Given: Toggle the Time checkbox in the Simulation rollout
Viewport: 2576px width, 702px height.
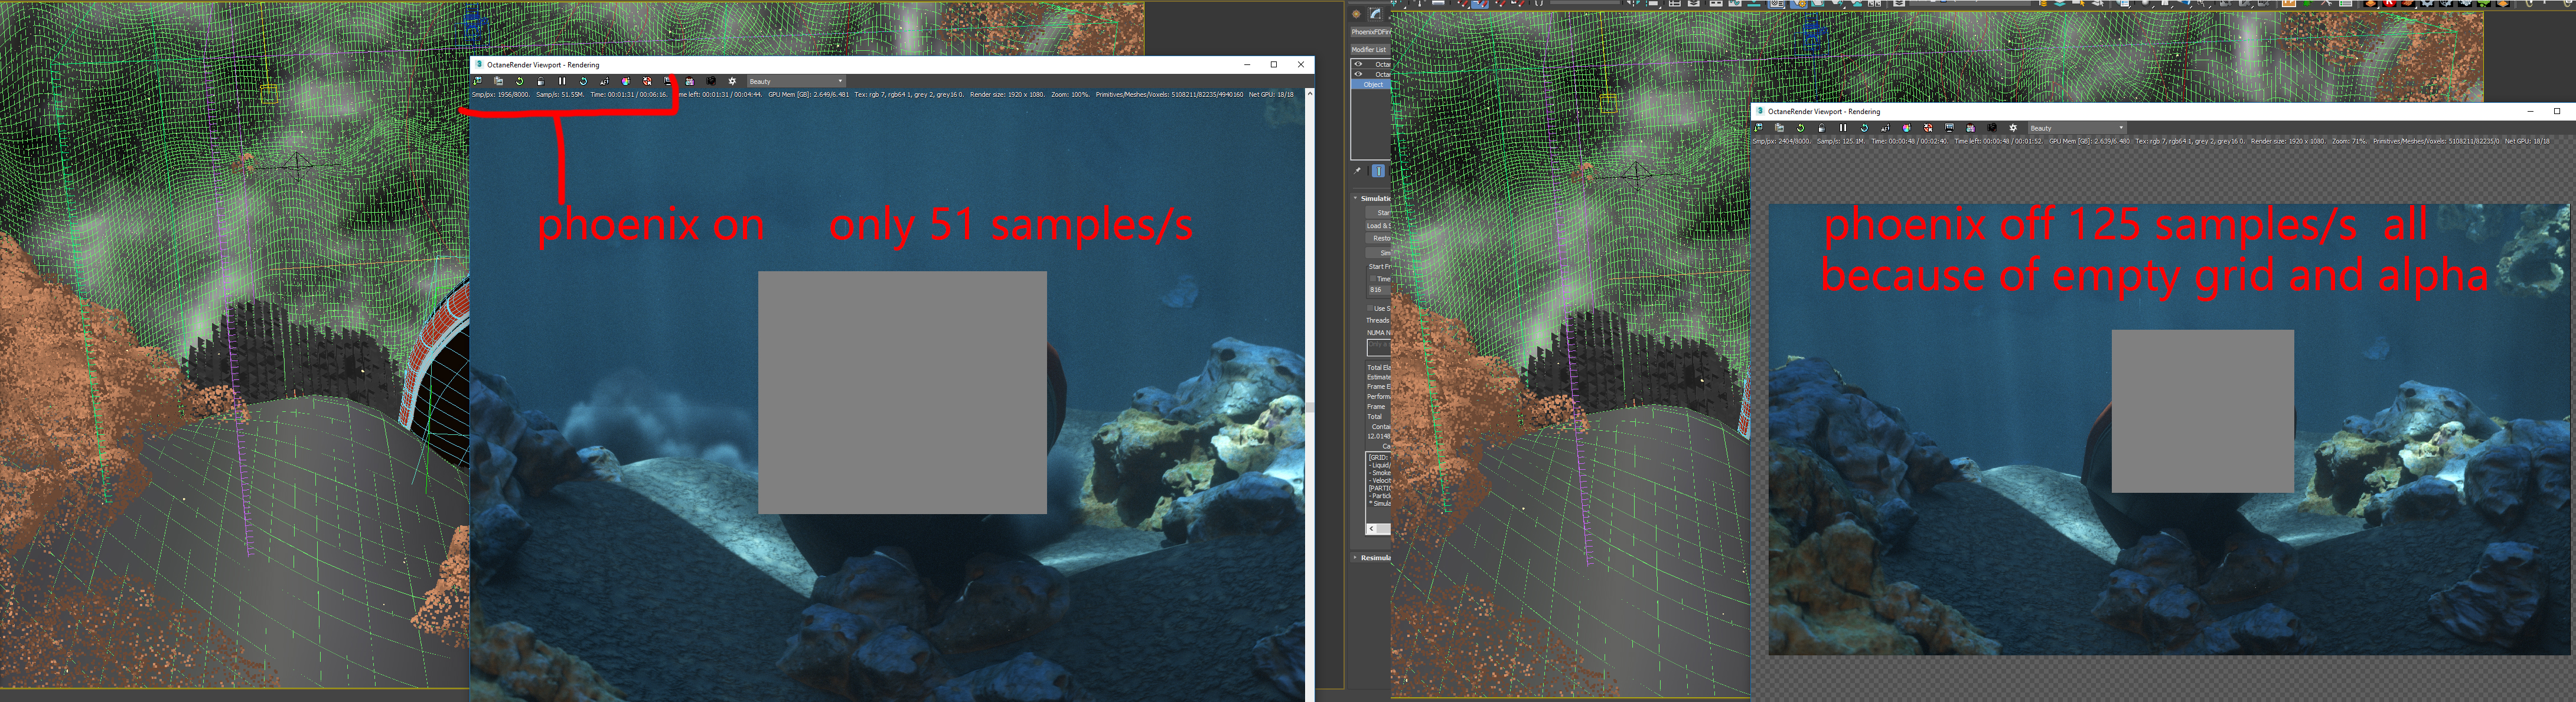Looking at the screenshot, I should [x=1373, y=279].
